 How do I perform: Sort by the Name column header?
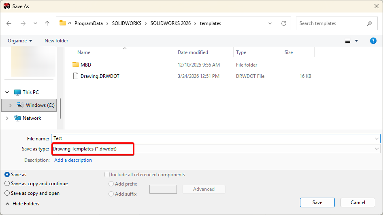[x=84, y=52]
